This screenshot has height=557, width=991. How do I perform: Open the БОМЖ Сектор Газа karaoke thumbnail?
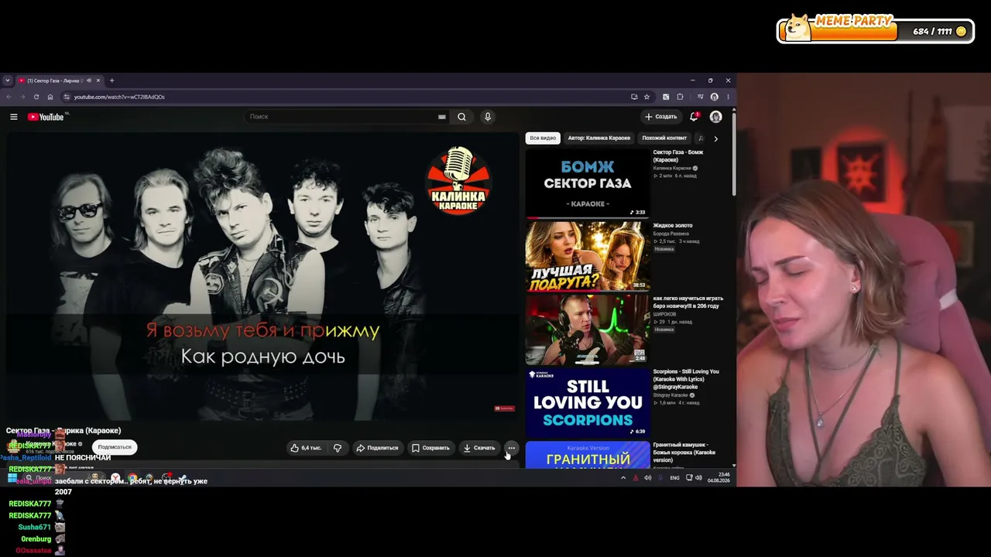(588, 183)
